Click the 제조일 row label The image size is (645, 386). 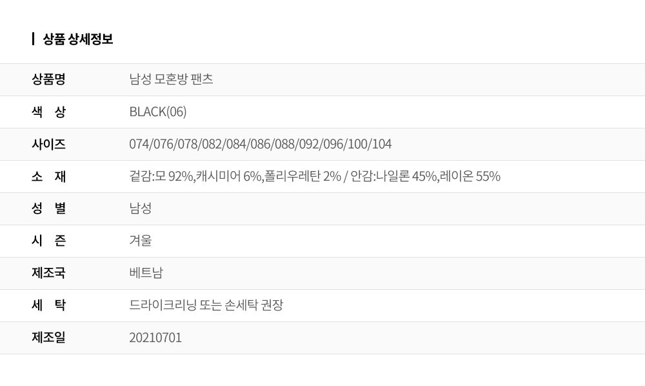(48, 338)
